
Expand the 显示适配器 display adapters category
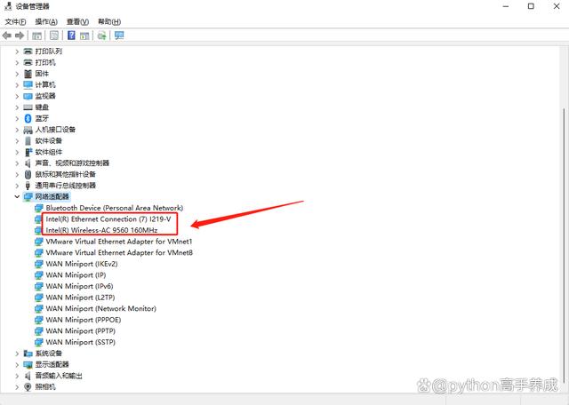point(17,364)
